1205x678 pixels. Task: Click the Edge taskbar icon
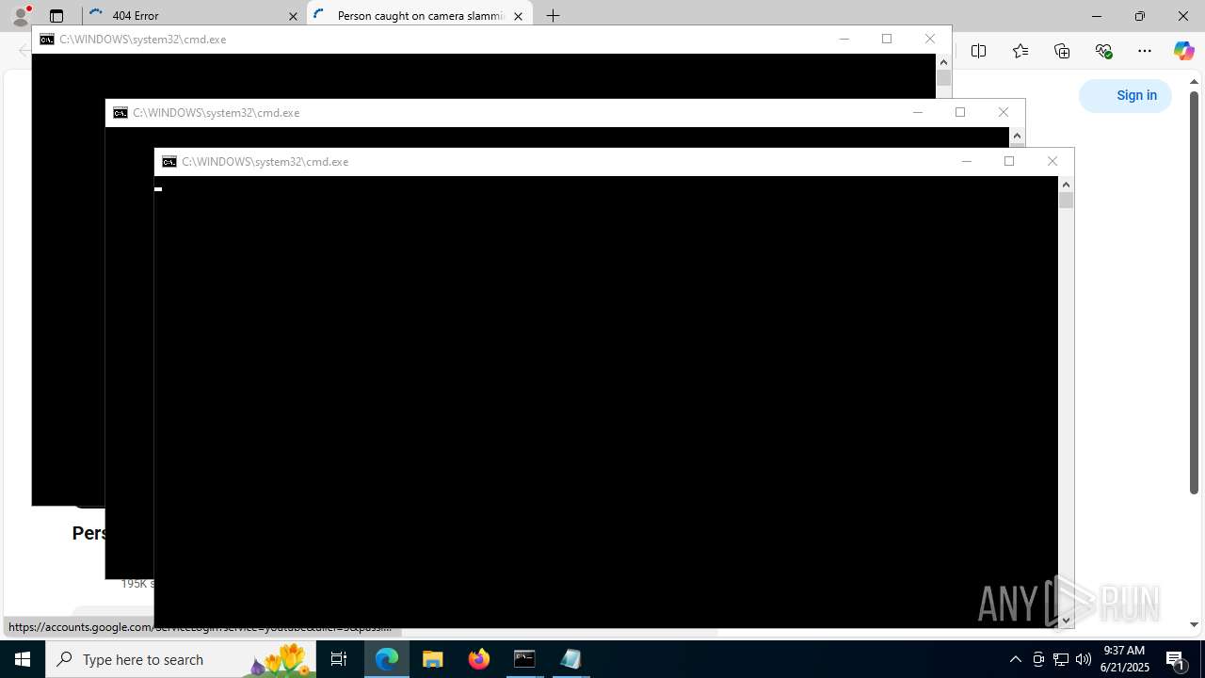click(387, 659)
